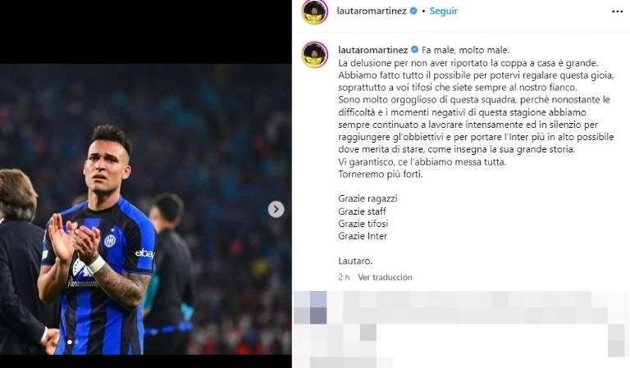Select the second carousel dot indicator
630x368 pixels.
pos(76,343)
